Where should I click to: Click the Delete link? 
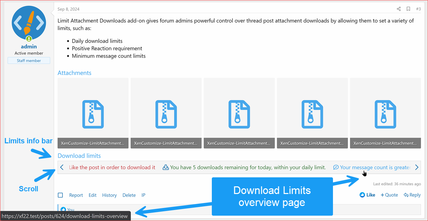129,195
